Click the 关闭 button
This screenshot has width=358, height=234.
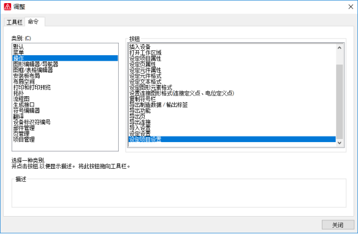[338, 225]
